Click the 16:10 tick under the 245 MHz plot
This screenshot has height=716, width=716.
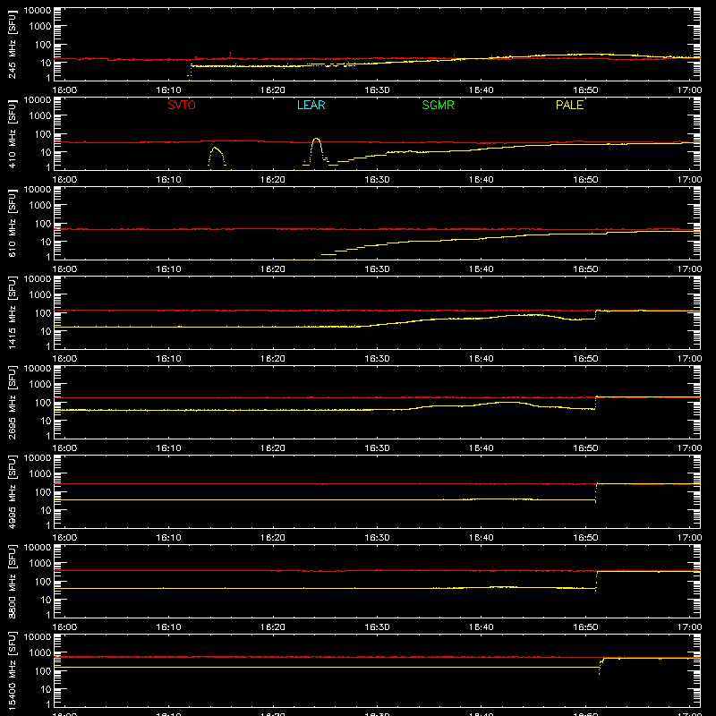pos(168,90)
